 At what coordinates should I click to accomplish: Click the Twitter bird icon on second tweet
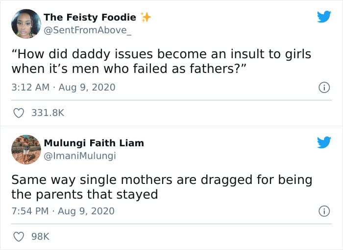tap(324, 142)
